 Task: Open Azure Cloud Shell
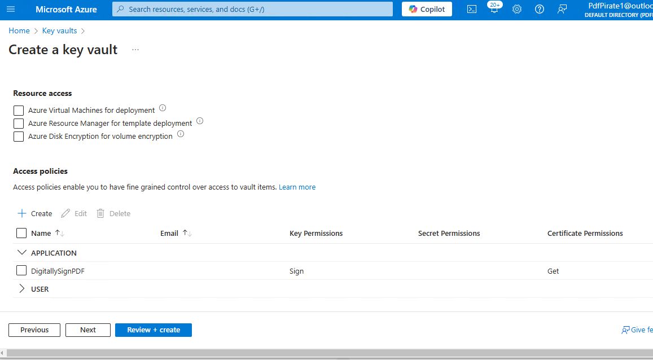pos(472,9)
